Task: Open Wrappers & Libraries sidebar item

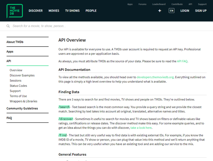Action: pos(24,101)
